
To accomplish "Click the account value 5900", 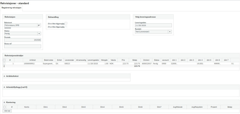I will pyautogui.click(x=166, y=63).
